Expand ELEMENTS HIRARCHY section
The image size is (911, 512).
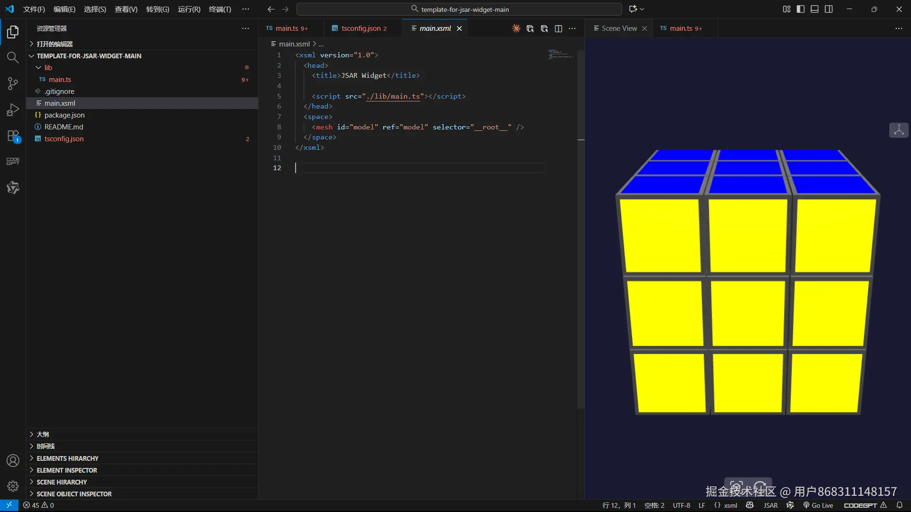[x=67, y=458]
